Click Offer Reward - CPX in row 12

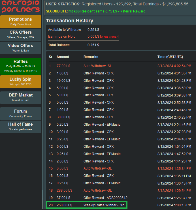point(99,147)
